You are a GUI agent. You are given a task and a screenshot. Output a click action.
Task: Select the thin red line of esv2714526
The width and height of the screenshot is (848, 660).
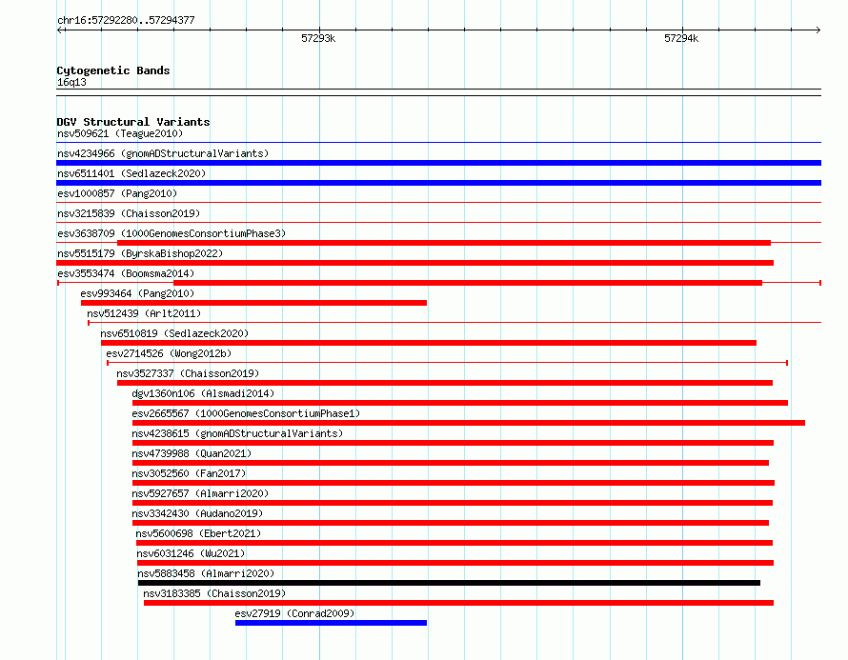pos(447,363)
